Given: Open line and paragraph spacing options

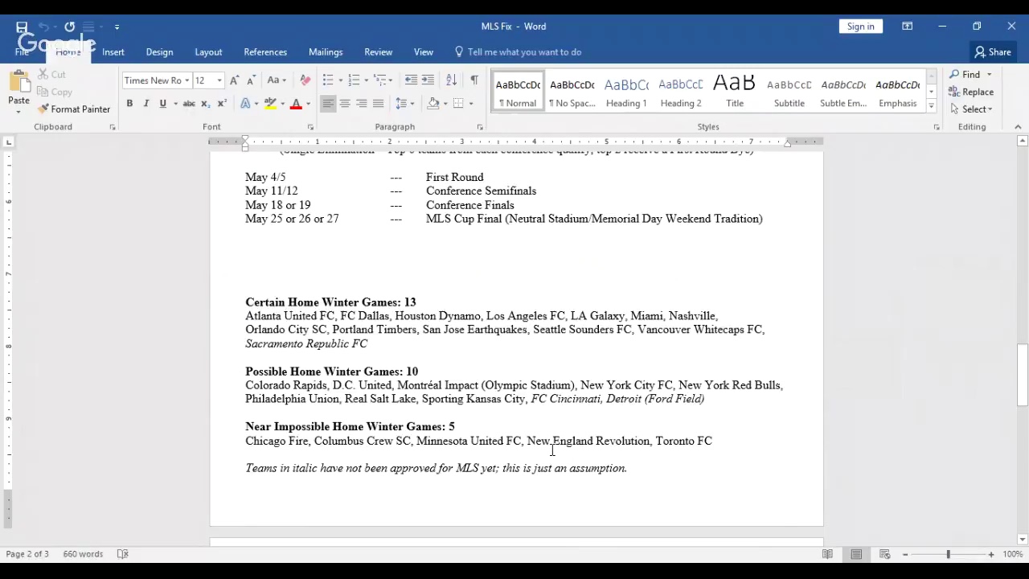Looking at the screenshot, I should pos(401,104).
